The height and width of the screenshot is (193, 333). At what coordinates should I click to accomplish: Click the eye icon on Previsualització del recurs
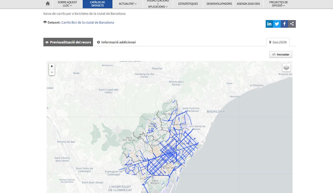47,42
